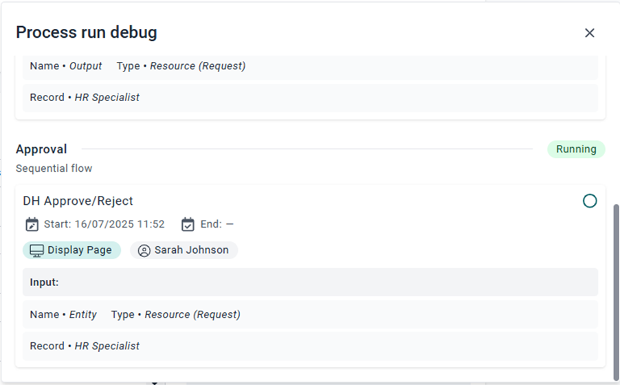Screen dimensions: 620x385
Task: Click the Start 16/07/2025 11:52 timestamp
Action: (x=104, y=224)
